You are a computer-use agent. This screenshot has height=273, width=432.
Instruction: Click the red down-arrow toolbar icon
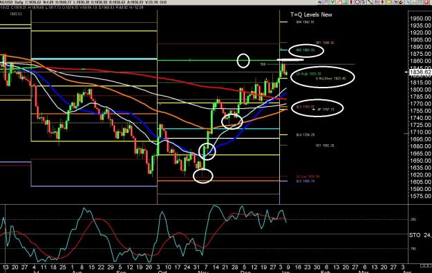click(383, 2)
